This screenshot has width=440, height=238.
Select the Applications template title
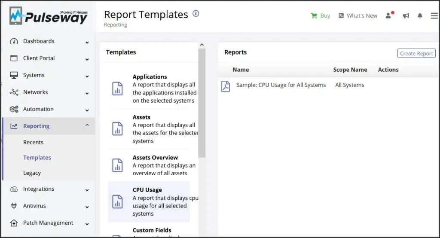point(150,76)
